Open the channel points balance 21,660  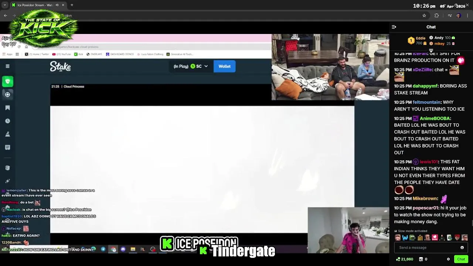404,259
